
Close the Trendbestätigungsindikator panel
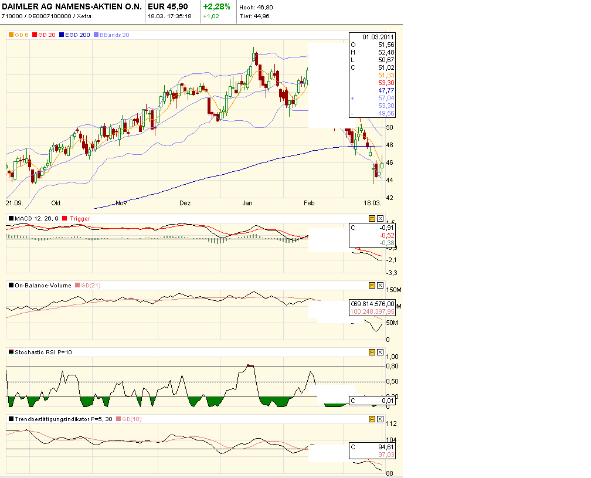click(381, 419)
